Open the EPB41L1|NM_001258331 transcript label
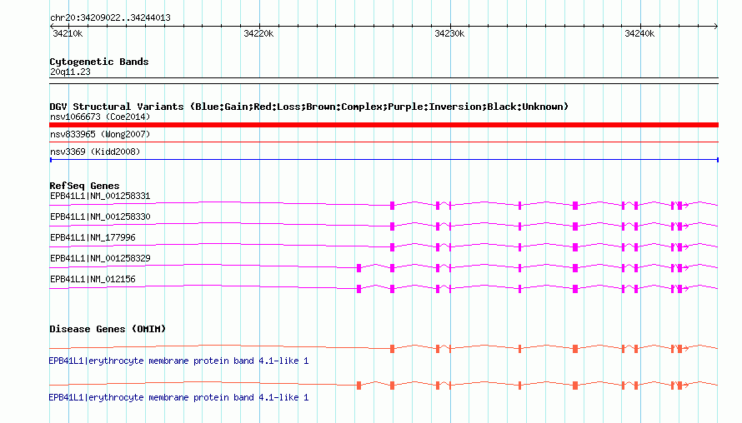Viewport: 742px width, 423px height. (100, 196)
